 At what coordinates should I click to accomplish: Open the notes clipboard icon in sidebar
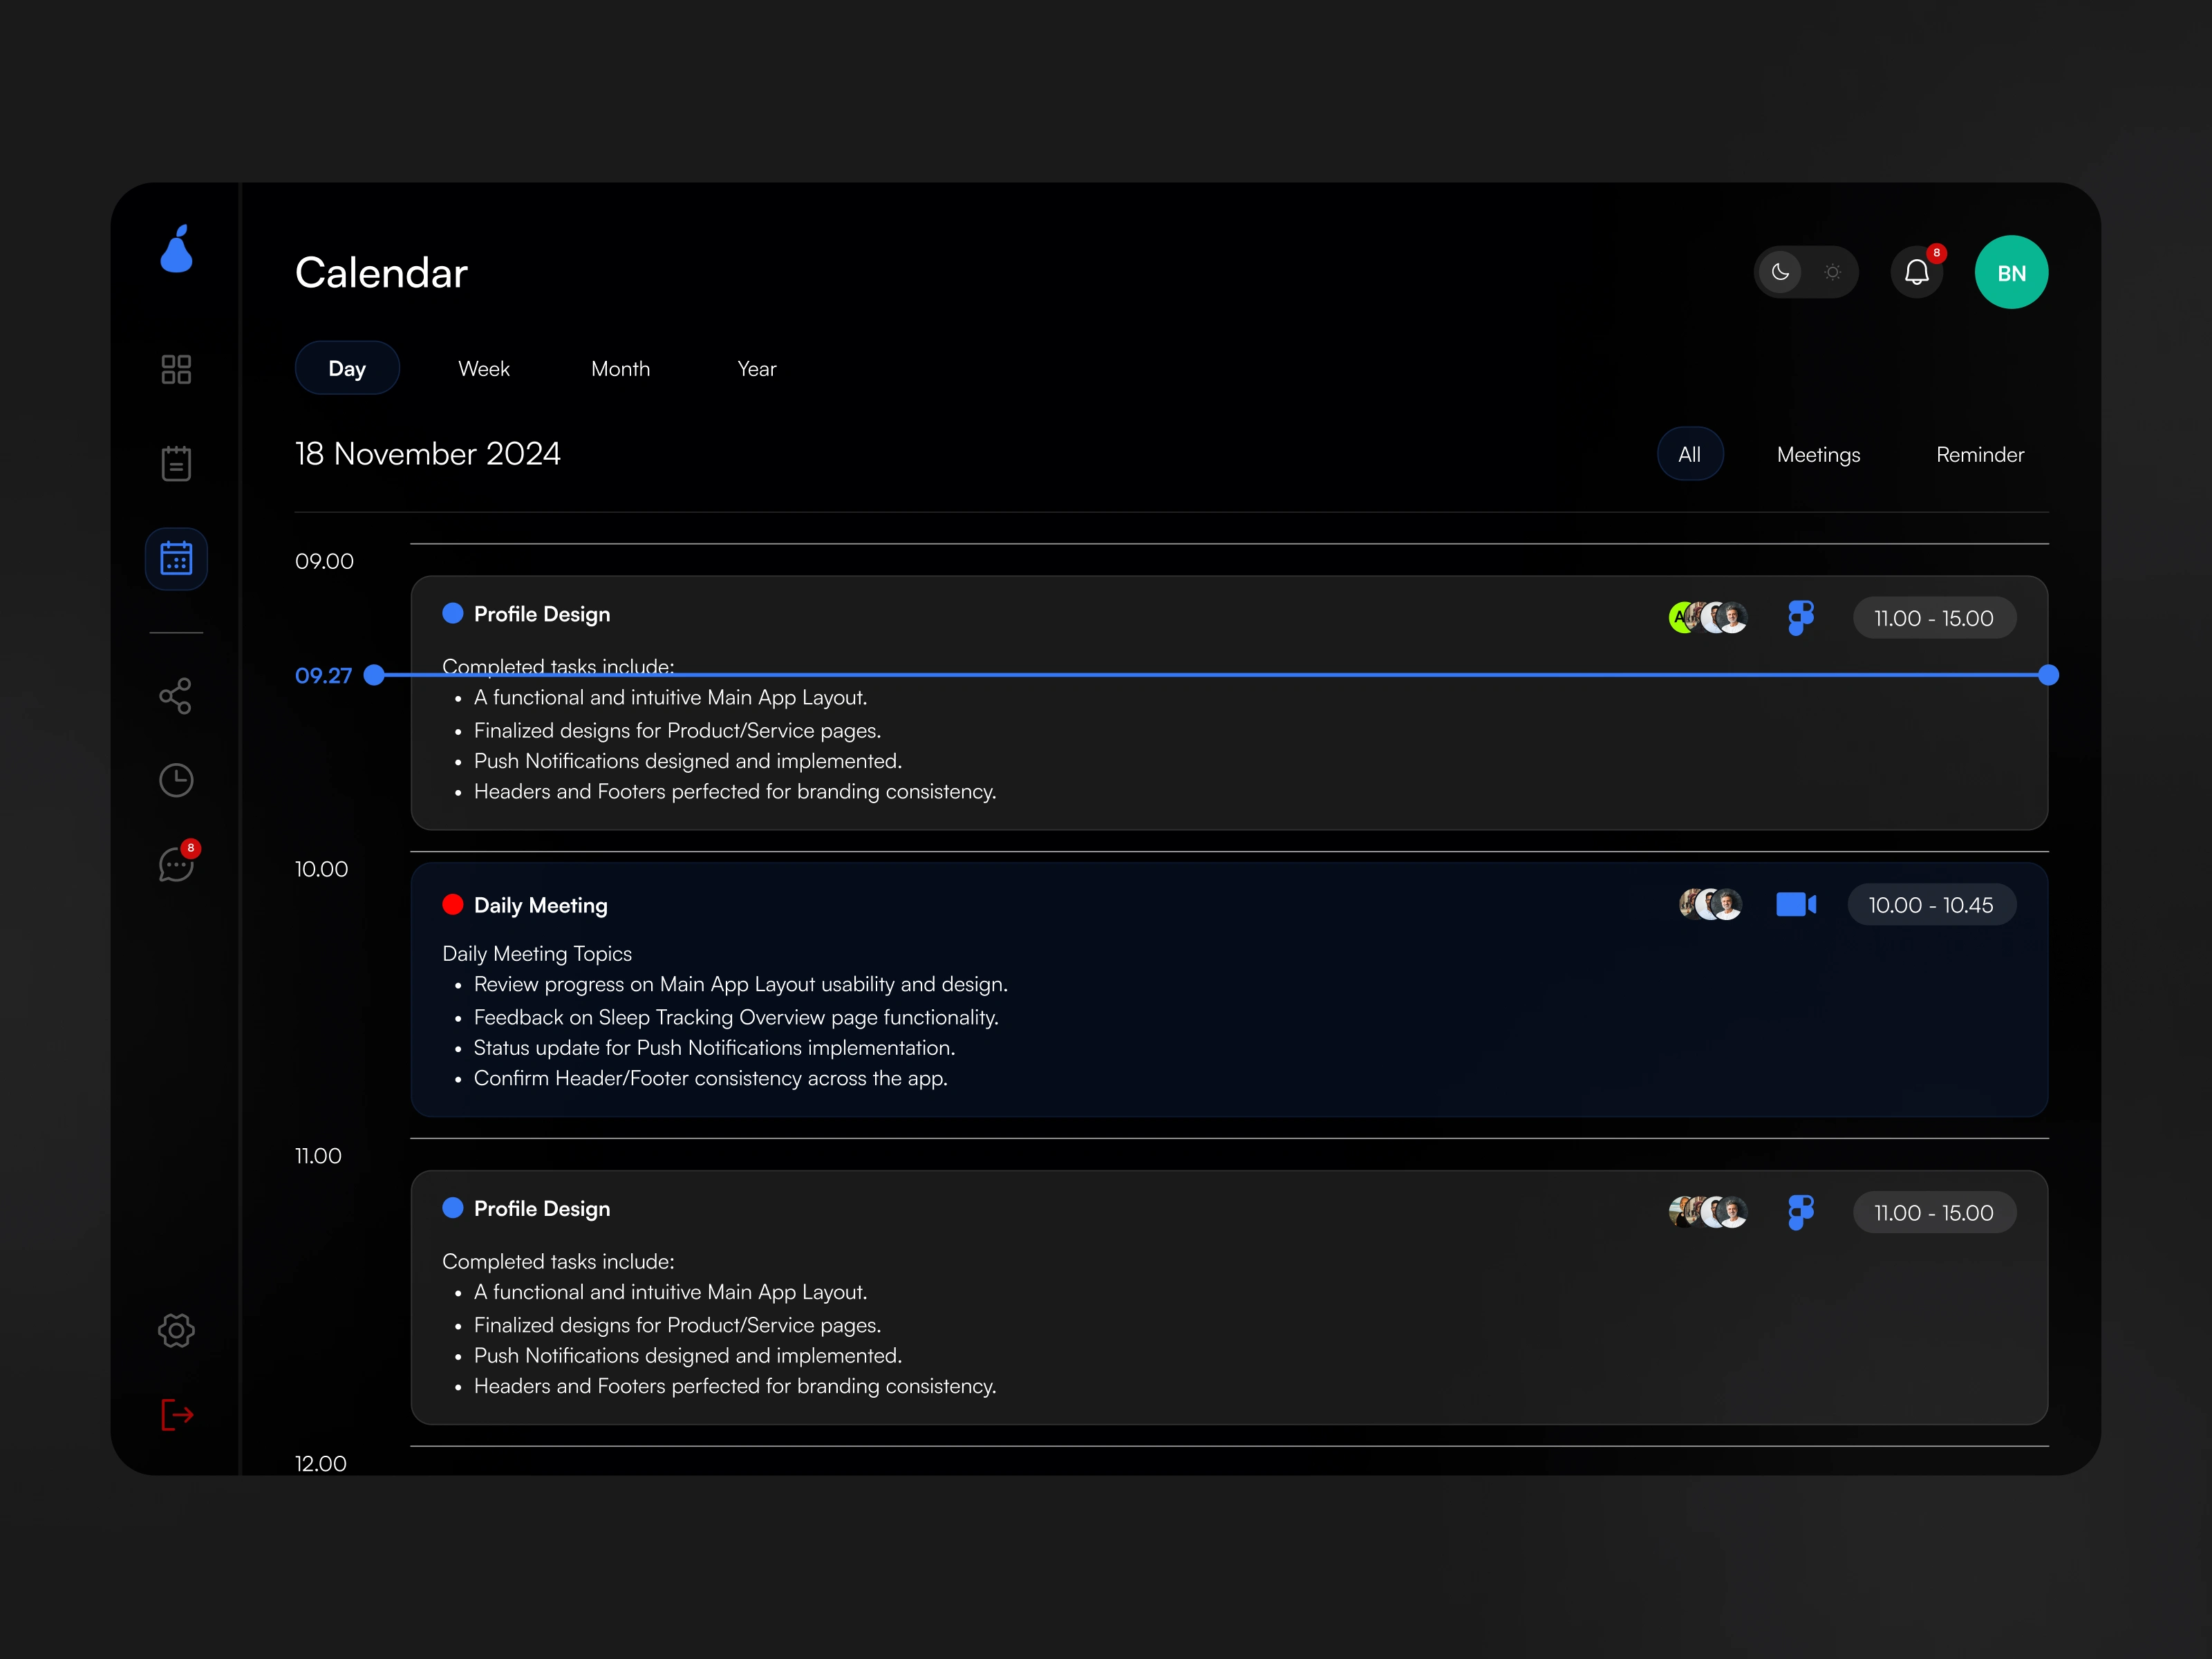pos(176,463)
